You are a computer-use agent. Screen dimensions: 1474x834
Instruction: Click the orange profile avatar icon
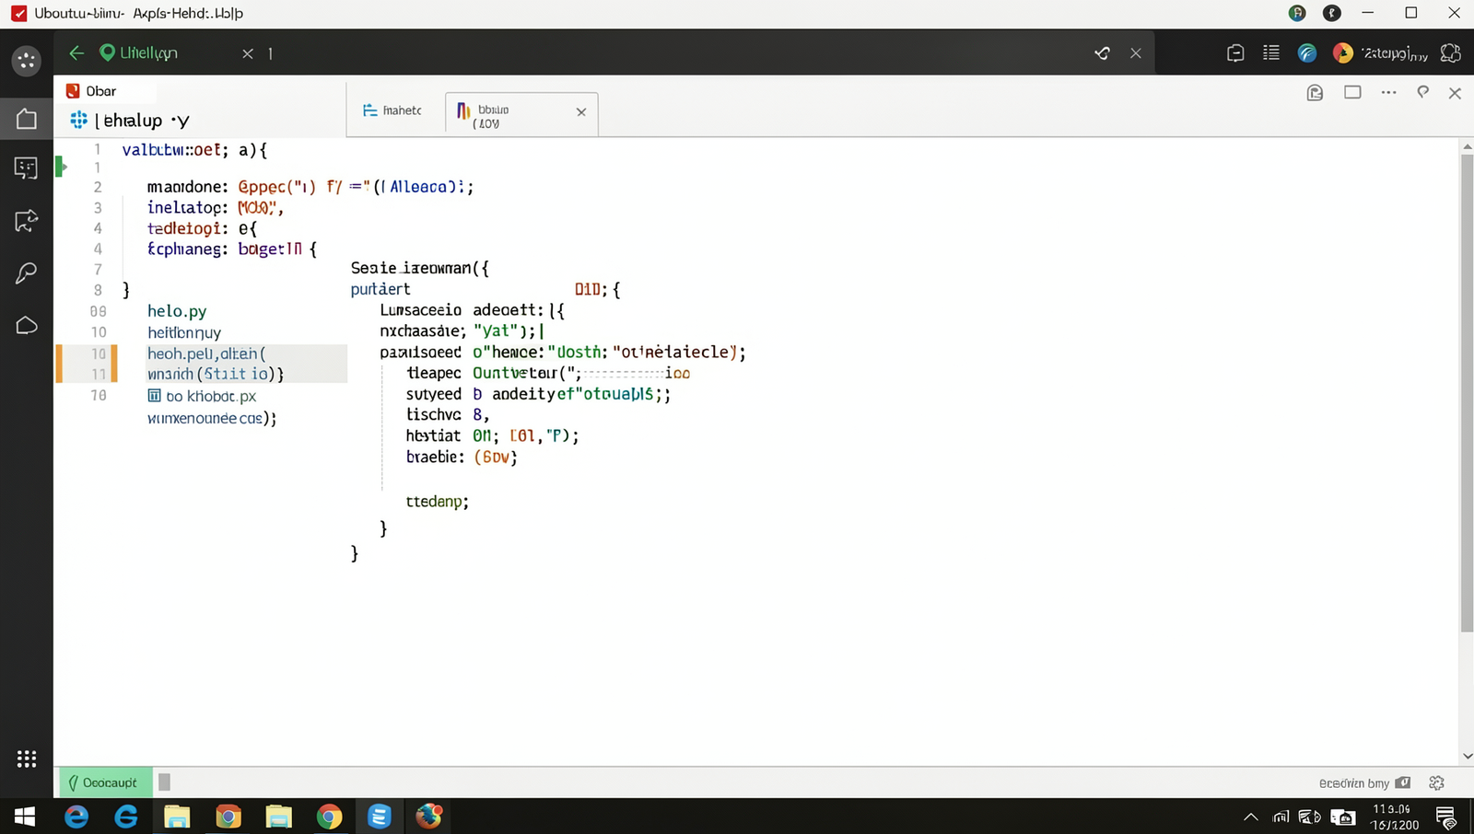(1343, 53)
